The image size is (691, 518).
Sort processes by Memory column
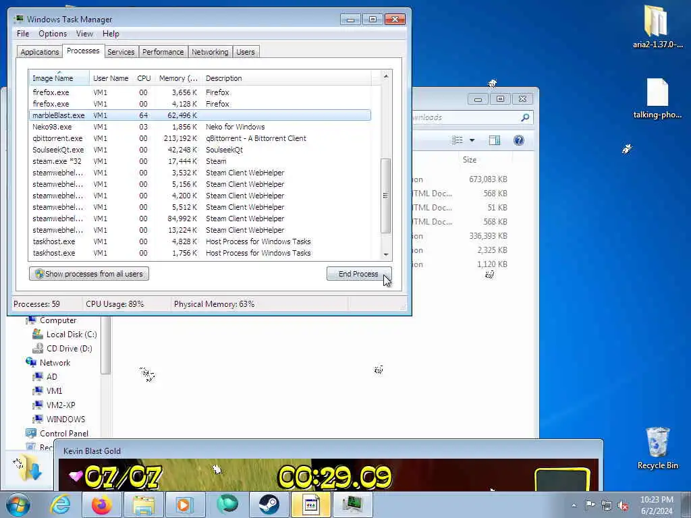tap(178, 78)
